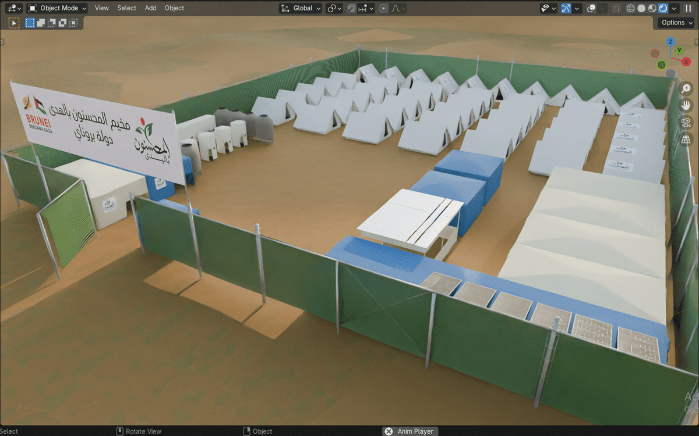Image resolution: width=699 pixels, height=436 pixels.
Task: Open the Add menu
Action: point(150,8)
